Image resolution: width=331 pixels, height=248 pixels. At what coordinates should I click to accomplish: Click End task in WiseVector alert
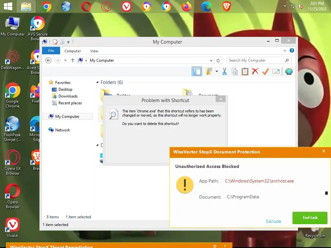click(310, 218)
